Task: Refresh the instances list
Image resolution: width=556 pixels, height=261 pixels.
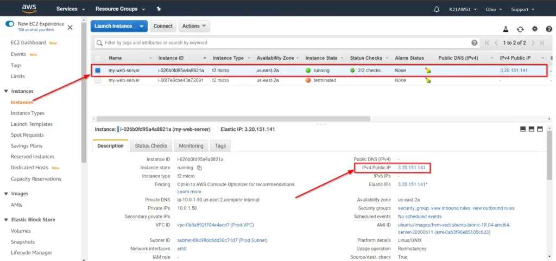Action: click(x=520, y=29)
